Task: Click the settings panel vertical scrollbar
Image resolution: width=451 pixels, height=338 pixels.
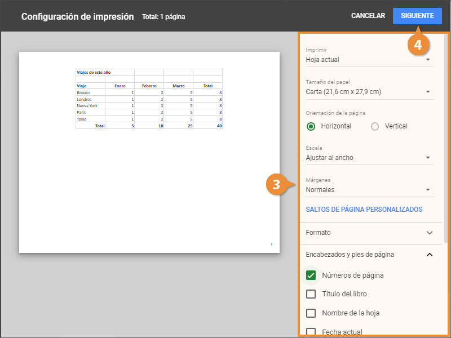Action: [446, 141]
